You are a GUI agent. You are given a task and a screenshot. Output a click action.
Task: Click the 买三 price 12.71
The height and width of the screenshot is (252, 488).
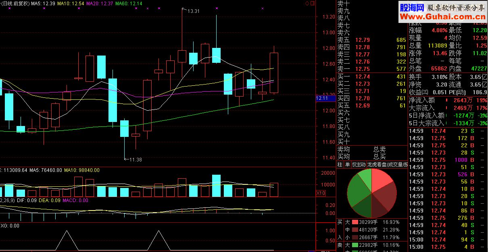coord(363,91)
